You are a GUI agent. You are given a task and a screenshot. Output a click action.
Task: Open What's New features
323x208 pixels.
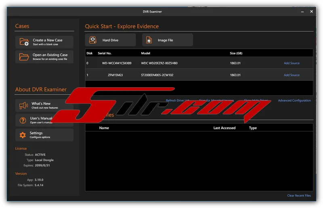point(44,105)
